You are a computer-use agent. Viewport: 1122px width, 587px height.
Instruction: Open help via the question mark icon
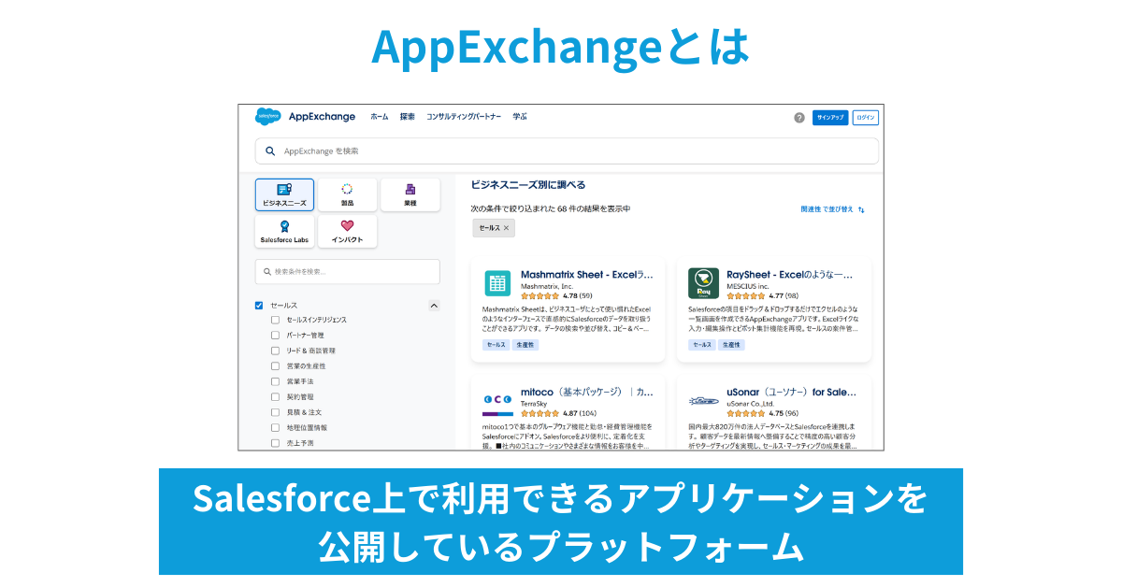798,118
